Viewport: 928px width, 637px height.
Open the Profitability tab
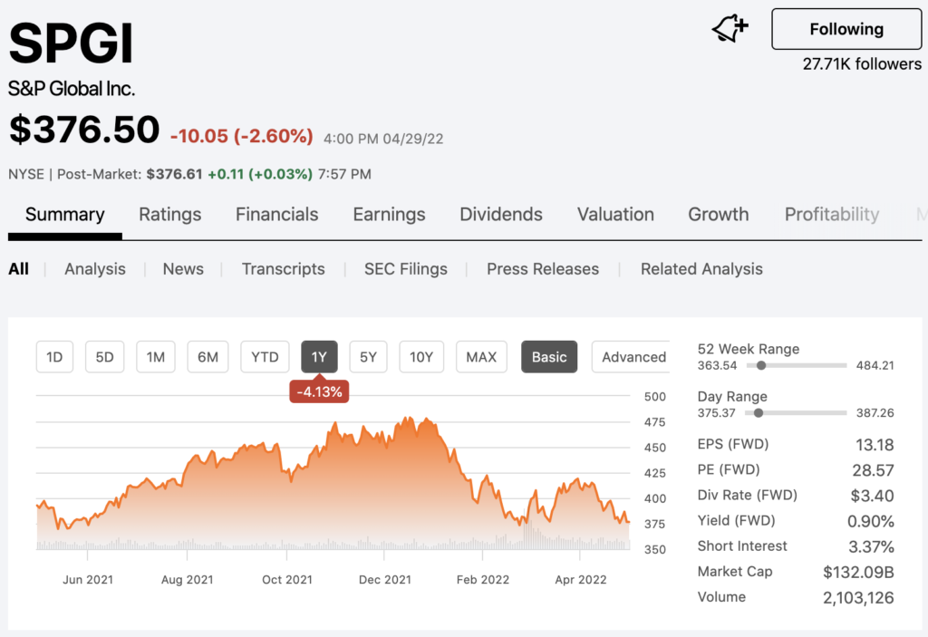pyautogui.click(x=832, y=215)
